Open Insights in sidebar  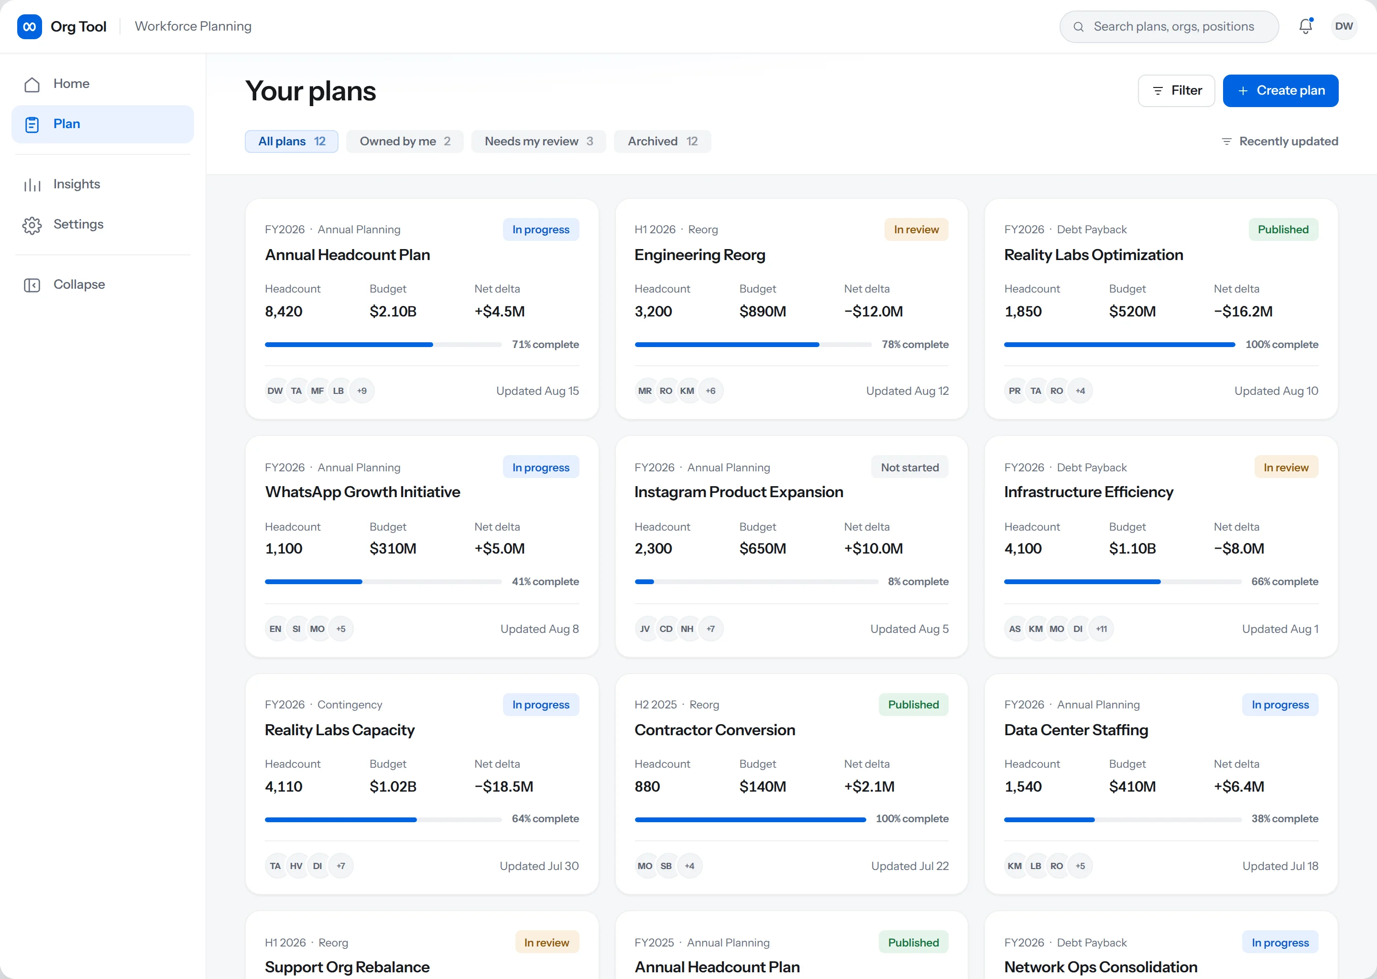(x=102, y=185)
